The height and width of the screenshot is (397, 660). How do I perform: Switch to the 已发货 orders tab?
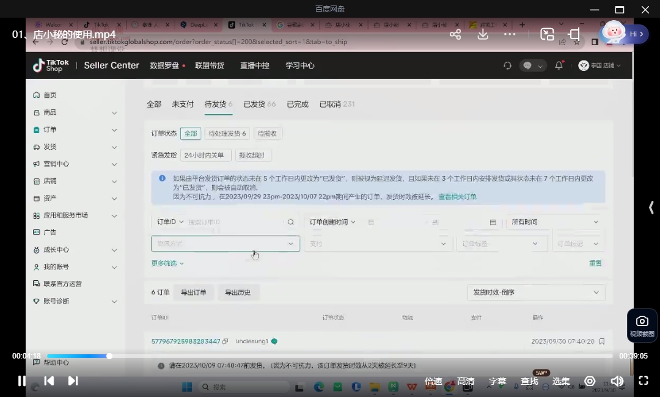point(259,104)
